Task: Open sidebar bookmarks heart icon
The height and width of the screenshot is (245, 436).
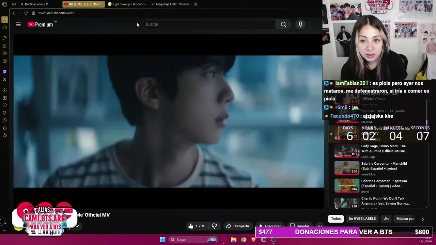Action: tap(4, 105)
